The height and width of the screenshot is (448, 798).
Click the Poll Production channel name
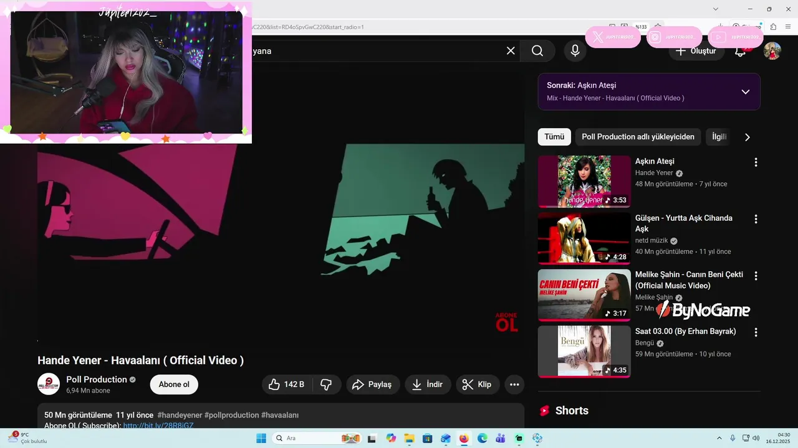click(x=97, y=380)
